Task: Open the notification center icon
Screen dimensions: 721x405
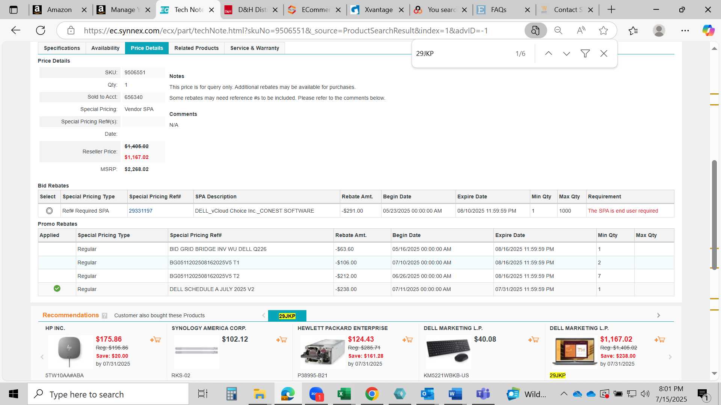Action: point(703,394)
